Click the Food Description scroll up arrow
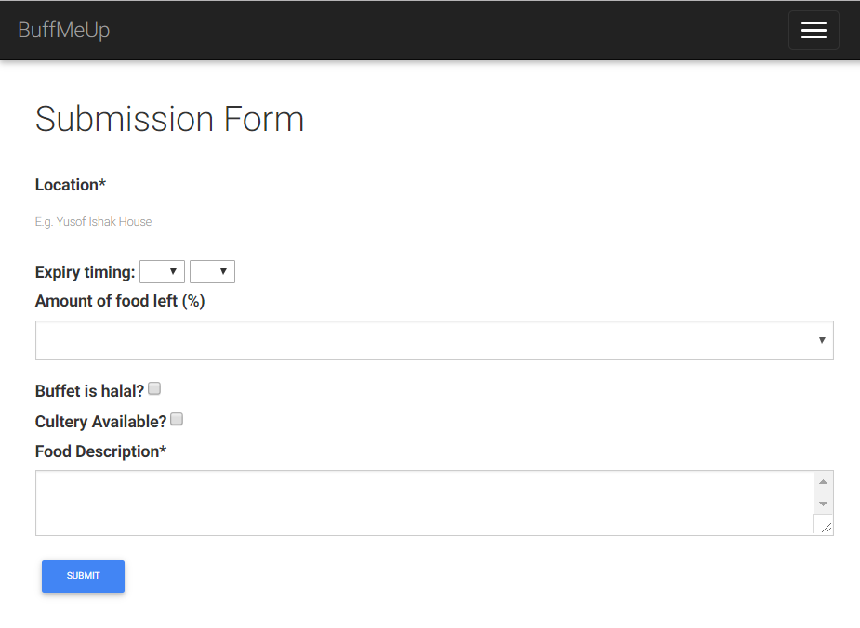Screen dimensions: 860x628 tap(823, 482)
